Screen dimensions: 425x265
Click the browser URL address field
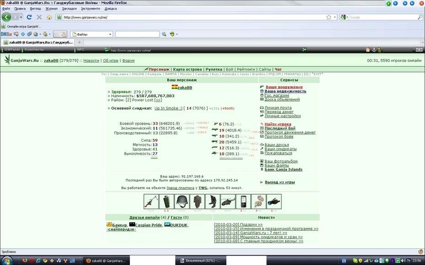(x=194, y=17)
